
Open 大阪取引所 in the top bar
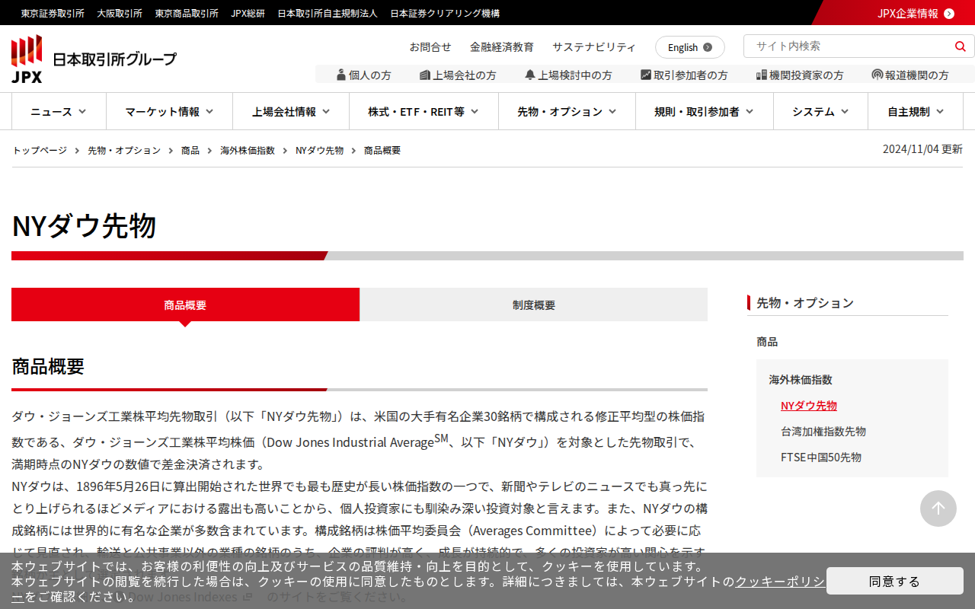[x=120, y=13]
